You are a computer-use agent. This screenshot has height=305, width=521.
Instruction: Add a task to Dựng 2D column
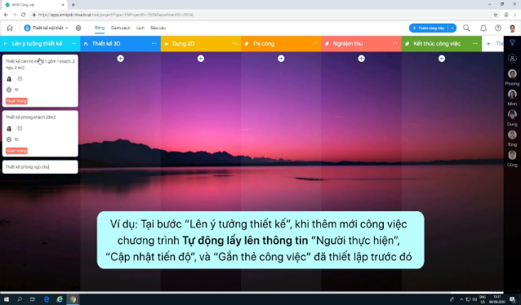tap(201, 59)
